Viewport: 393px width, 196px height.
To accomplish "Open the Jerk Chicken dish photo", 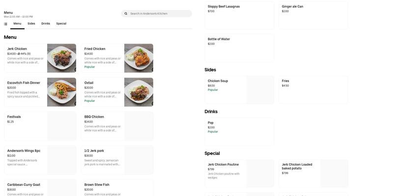I will pyautogui.click(x=61, y=58).
